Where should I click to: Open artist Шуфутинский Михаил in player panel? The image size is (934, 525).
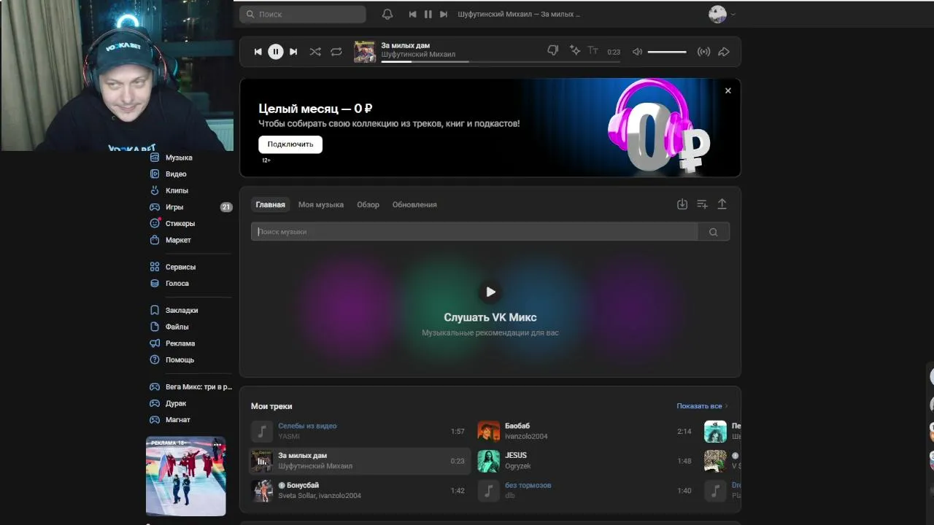tap(418, 55)
